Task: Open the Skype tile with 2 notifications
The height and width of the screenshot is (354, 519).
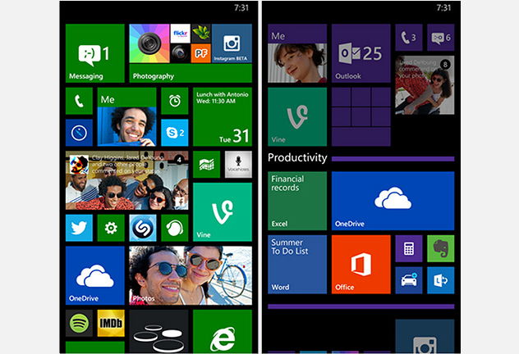Action: pos(175,133)
